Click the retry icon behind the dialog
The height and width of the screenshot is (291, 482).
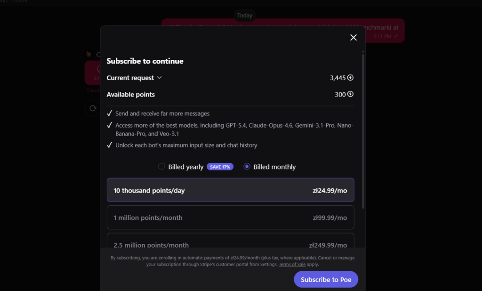92,108
